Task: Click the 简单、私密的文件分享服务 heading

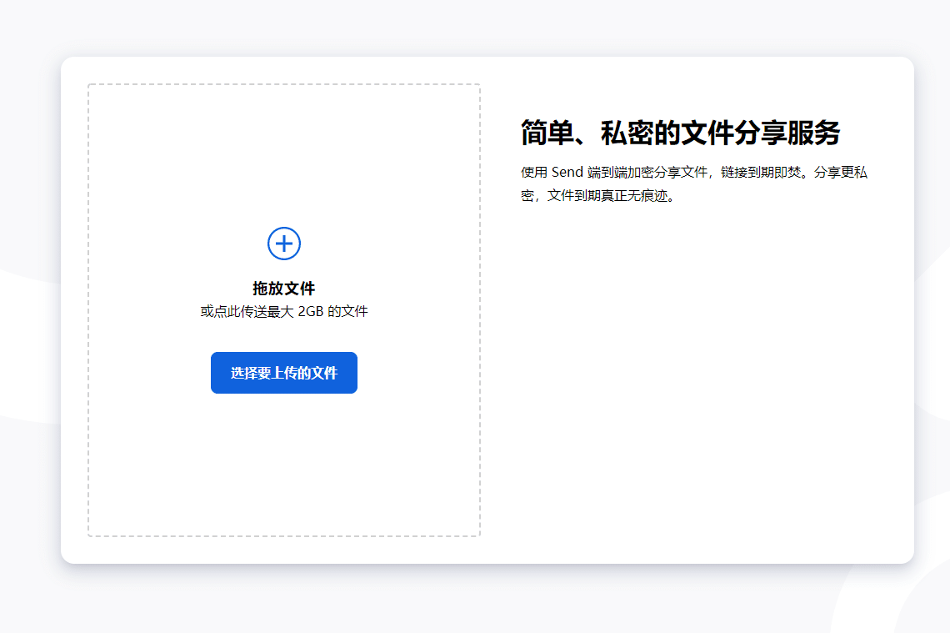Action: pyautogui.click(x=680, y=133)
